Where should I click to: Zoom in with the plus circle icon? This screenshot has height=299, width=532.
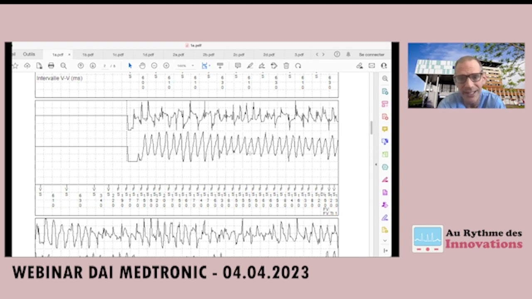click(166, 66)
